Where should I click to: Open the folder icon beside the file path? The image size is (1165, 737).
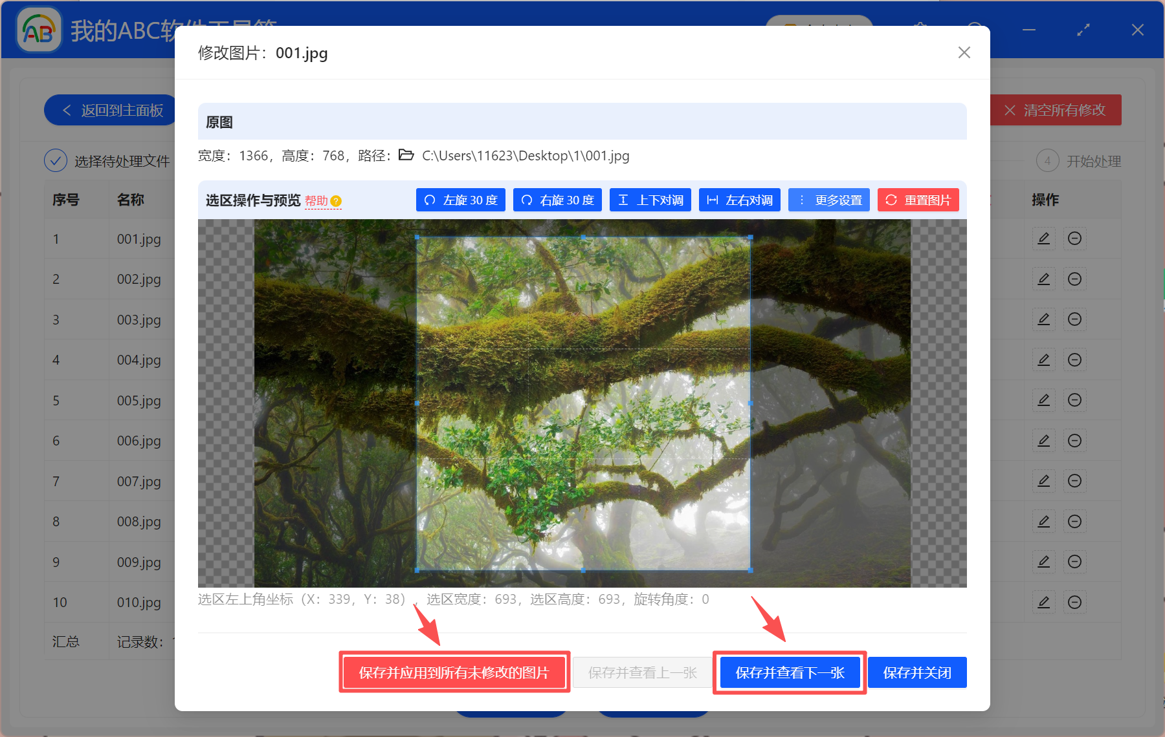click(x=406, y=155)
